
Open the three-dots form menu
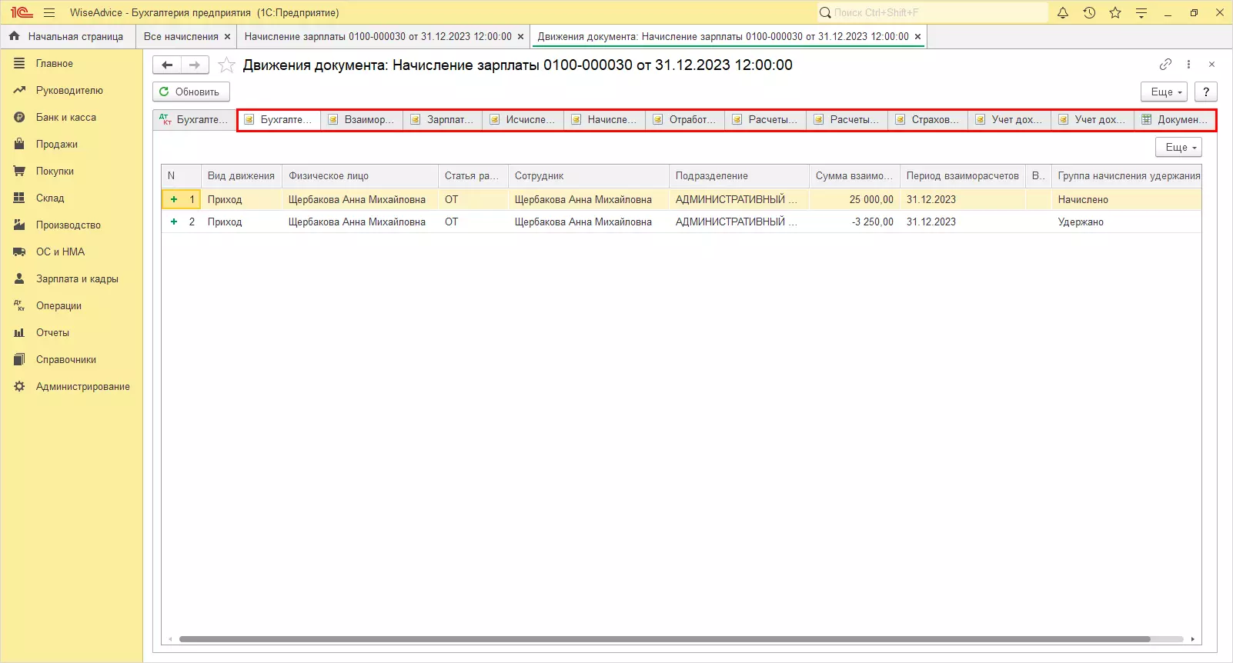point(1188,65)
